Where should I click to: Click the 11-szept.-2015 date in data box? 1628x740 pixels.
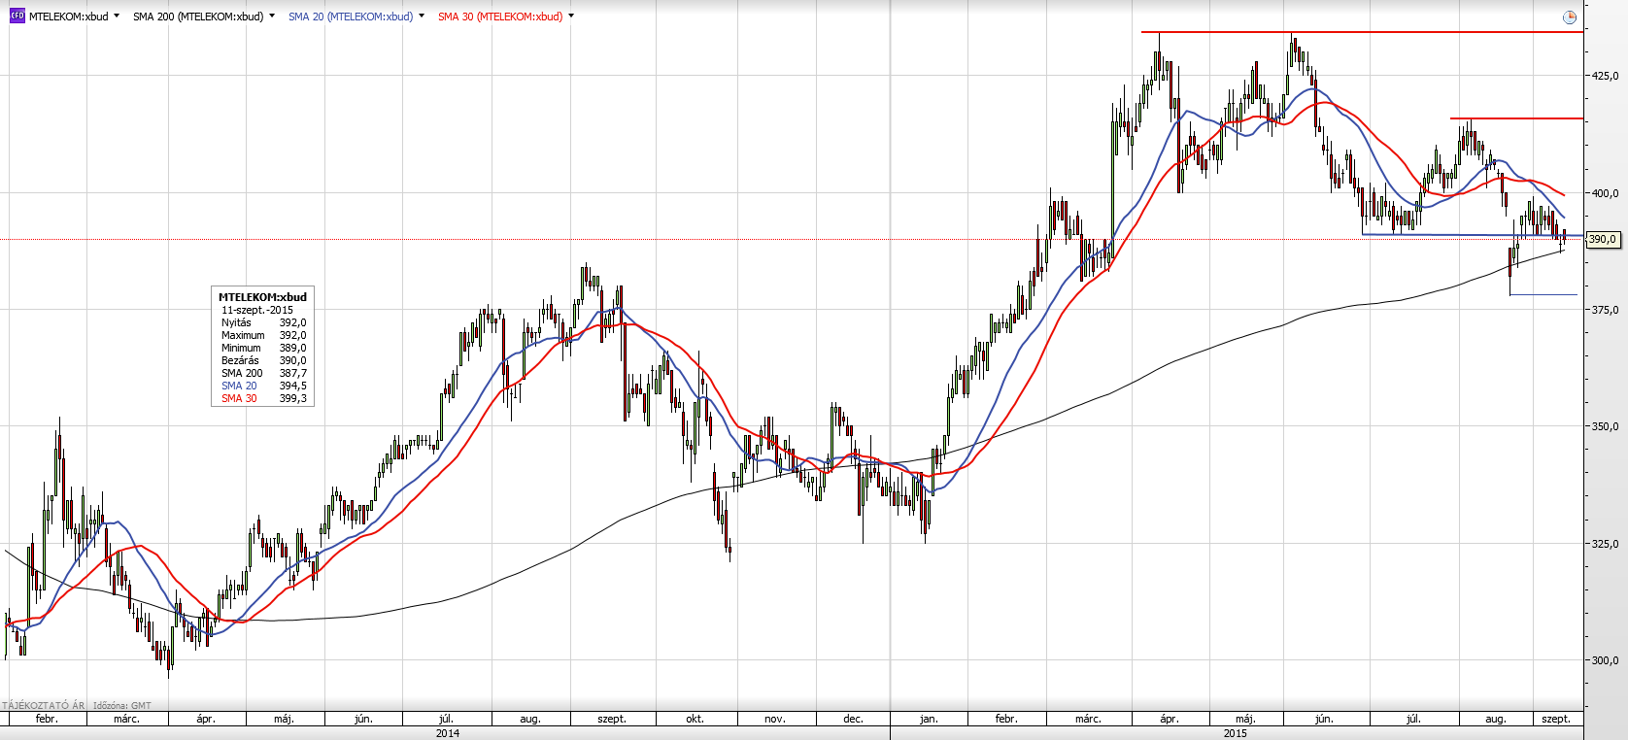(257, 310)
